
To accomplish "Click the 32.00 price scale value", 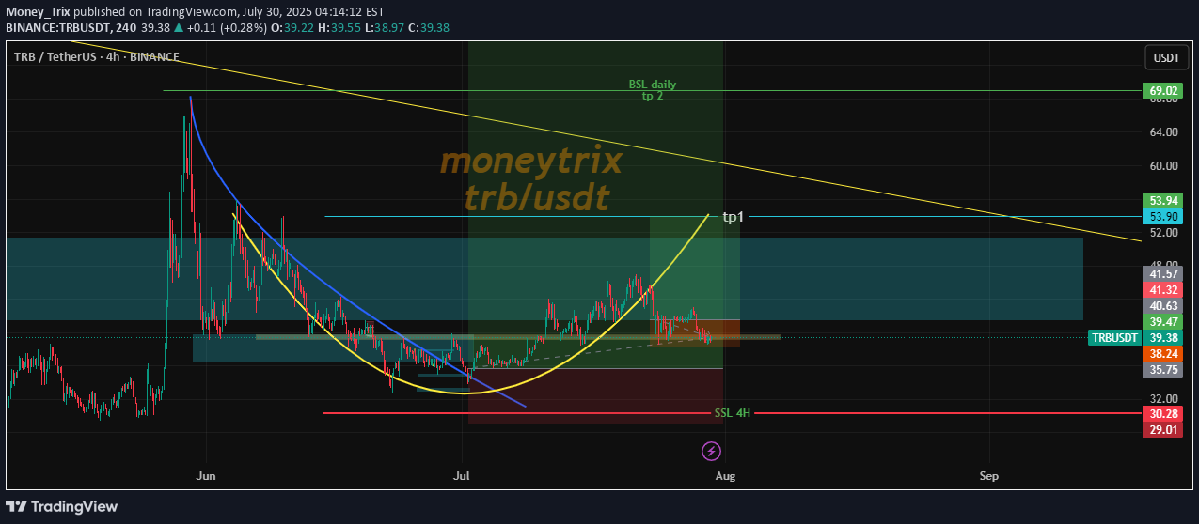I will [x=1163, y=398].
